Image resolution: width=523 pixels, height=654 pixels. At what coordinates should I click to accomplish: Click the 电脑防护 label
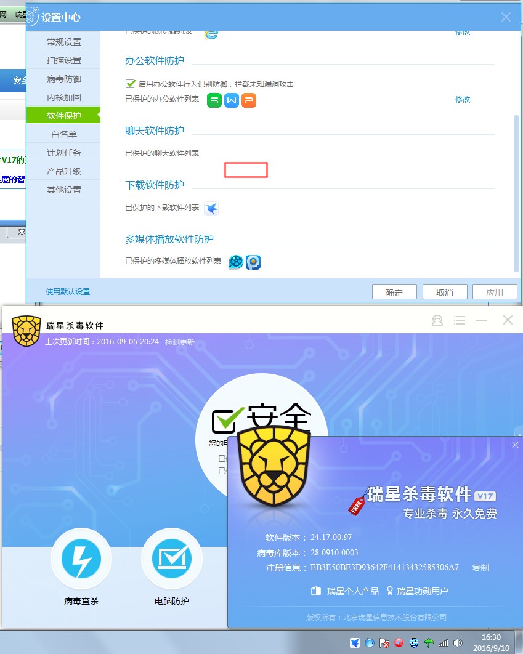172,601
